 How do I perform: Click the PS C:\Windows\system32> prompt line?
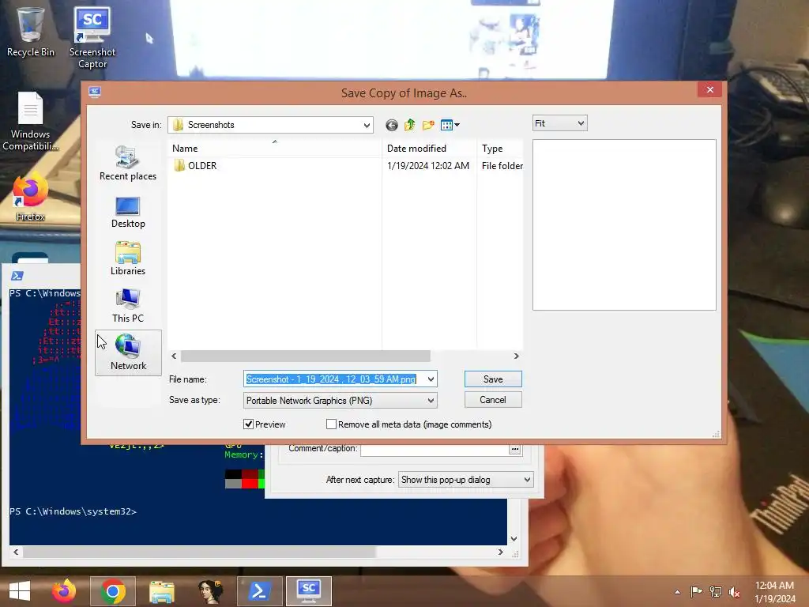(x=73, y=511)
